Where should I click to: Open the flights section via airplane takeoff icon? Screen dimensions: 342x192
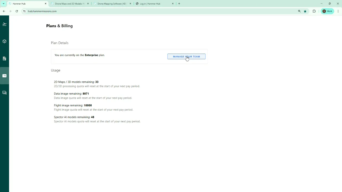[x=4, y=24]
